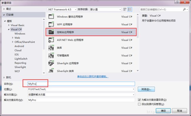Click the template list scrollbar up arrow
The height and width of the screenshot is (116, 191).
138,15
